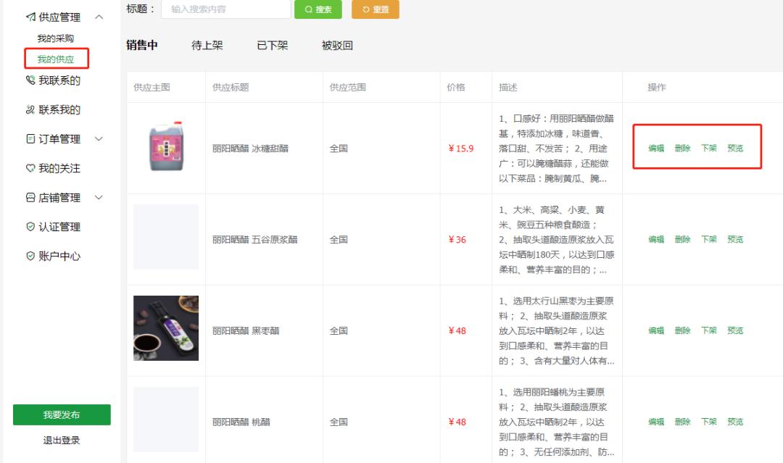Switch to the 待上架 tab
The width and height of the screenshot is (783, 463).
(207, 43)
